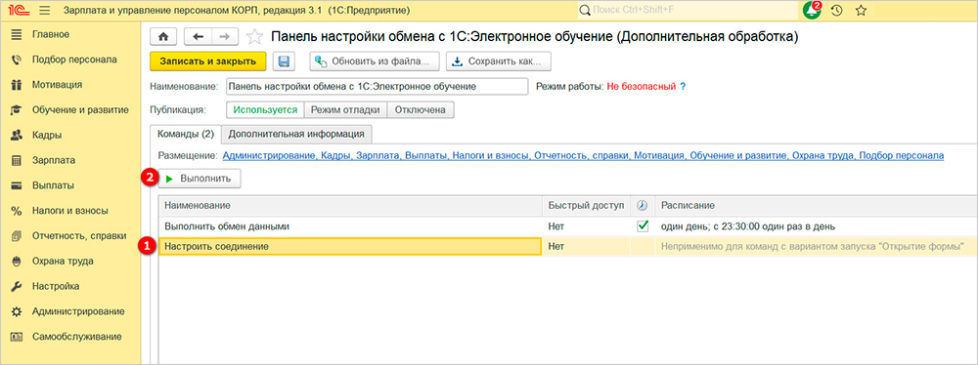The height and width of the screenshot is (365, 978).
Task: Click the Мотивация gift icon
Action: pyautogui.click(x=17, y=85)
